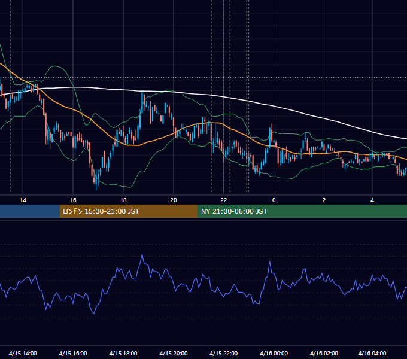Click the 4/15 20:00 date label

174,353
